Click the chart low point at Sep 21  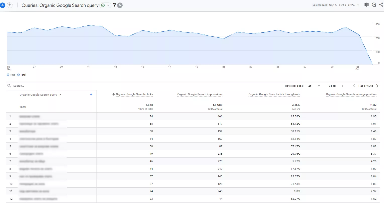pyautogui.click(x=224, y=39)
